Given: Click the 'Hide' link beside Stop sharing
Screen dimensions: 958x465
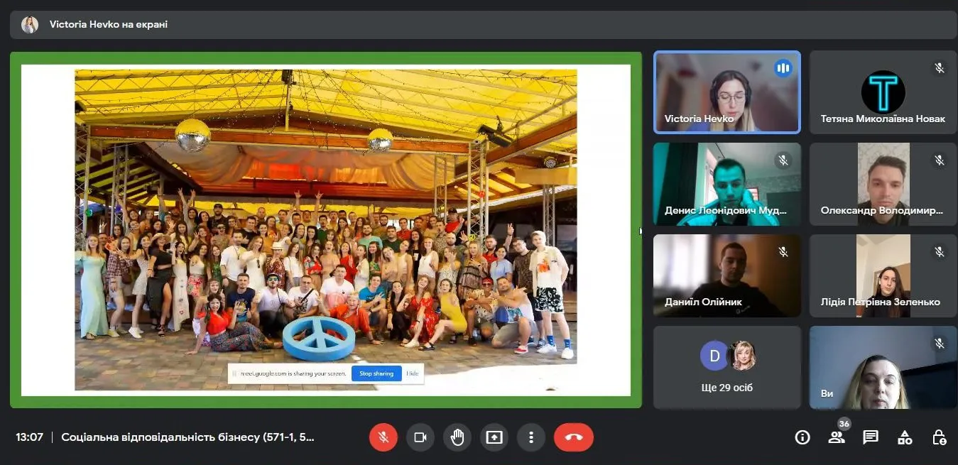Looking at the screenshot, I should [x=413, y=373].
